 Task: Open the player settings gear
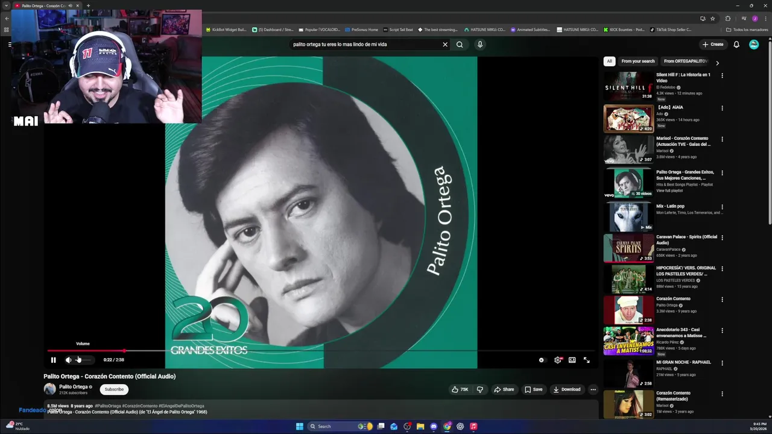[x=557, y=360]
